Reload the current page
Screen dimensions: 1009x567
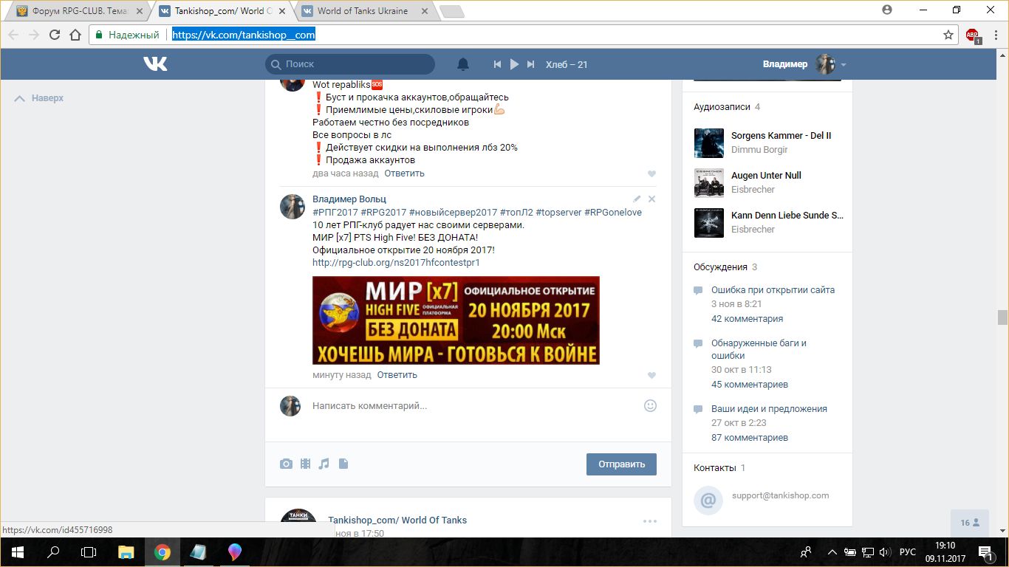[54, 35]
